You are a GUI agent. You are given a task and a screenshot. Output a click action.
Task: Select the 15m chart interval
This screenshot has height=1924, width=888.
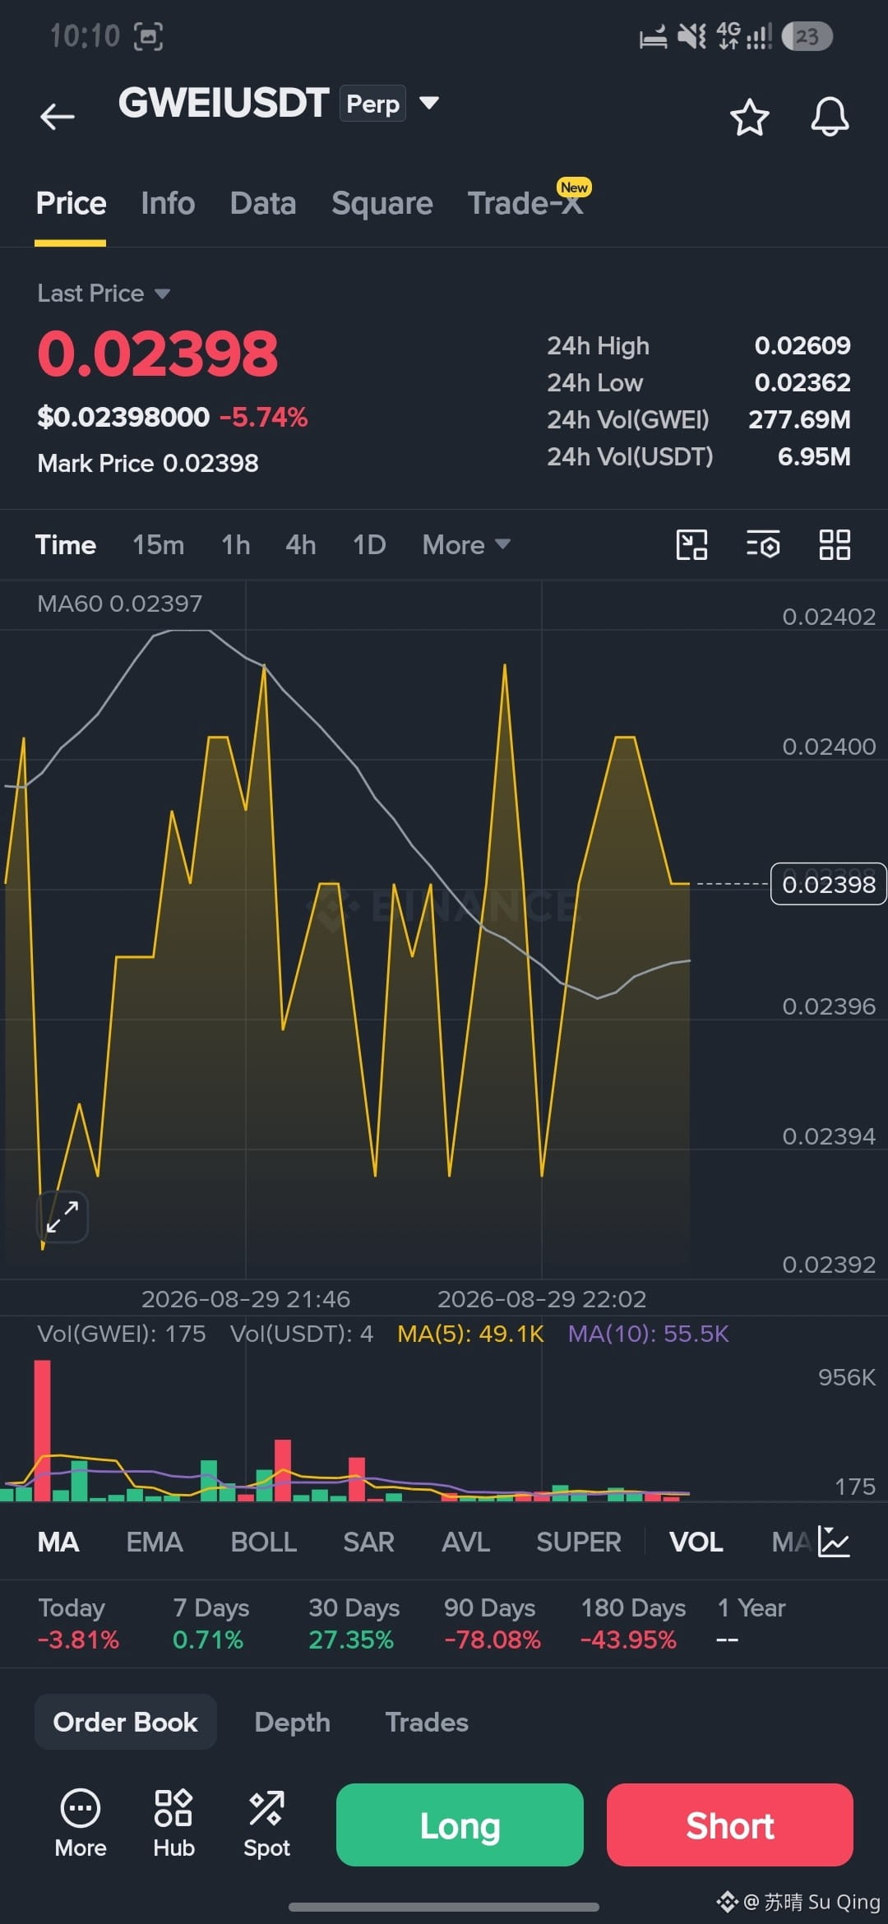(x=159, y=544)
